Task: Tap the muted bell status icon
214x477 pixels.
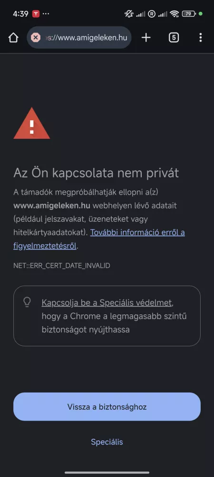Action: click(129, 14)
